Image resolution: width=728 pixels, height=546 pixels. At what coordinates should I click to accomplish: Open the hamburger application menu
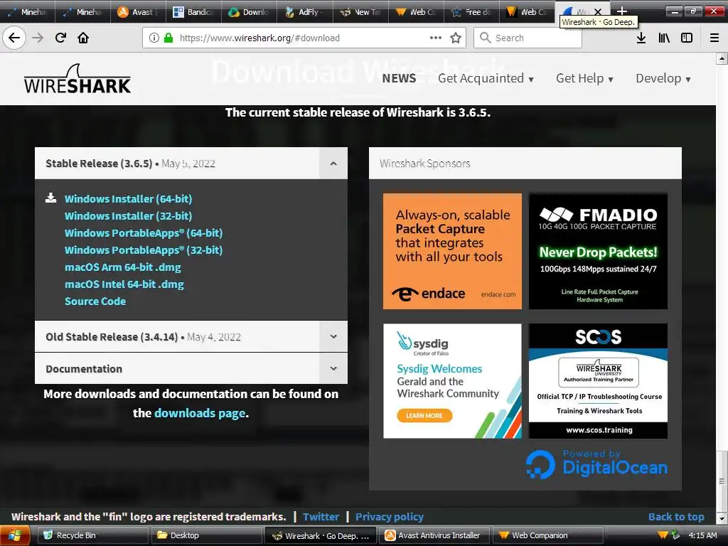click(714, 38)
